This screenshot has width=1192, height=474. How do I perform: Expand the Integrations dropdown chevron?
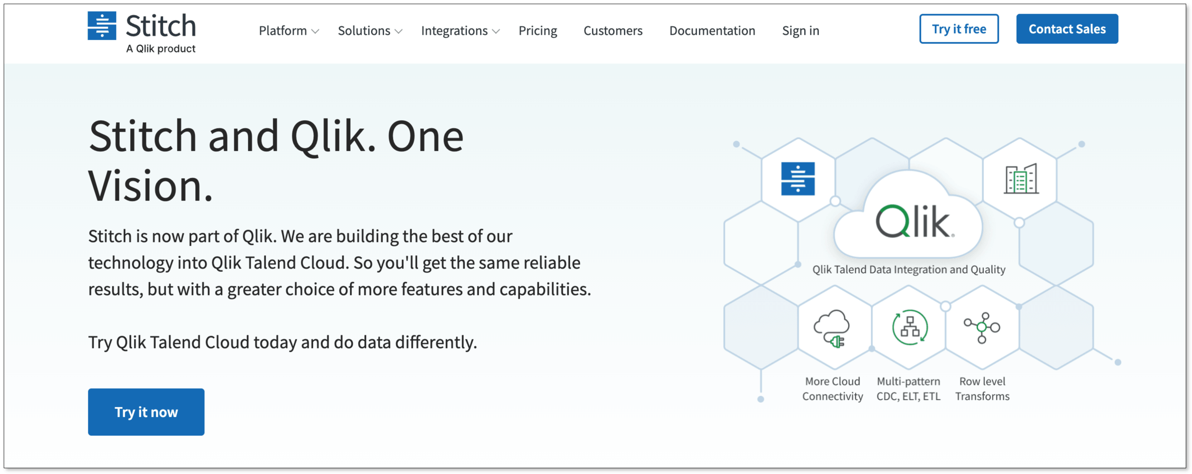pyautogui.click(x=496, y=31)
